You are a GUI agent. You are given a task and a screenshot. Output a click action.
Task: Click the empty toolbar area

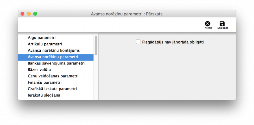pos(113,24)
